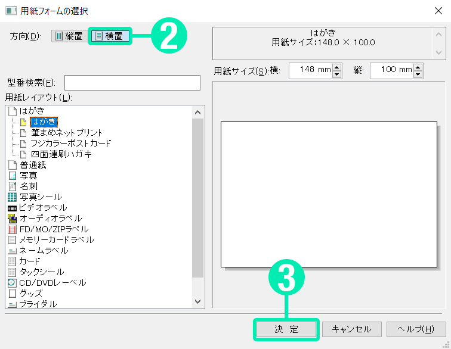Open help with ヘルプ(H) button
451x349 pixels.
[416, 329]
